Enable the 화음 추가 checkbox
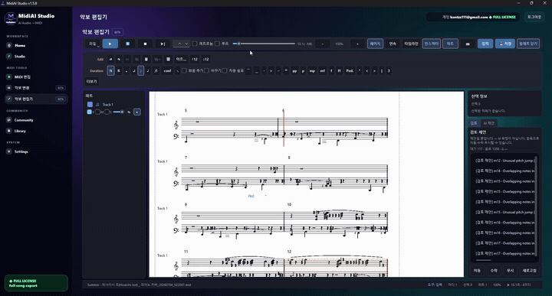Viewport: 552px width, 296px height. pos(184,70)
